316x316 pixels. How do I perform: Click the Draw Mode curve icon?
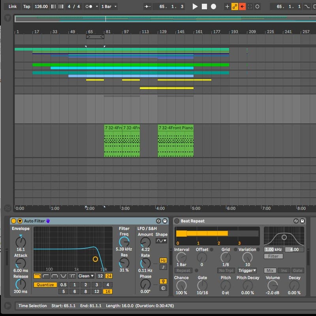click(x=307, y=7)
